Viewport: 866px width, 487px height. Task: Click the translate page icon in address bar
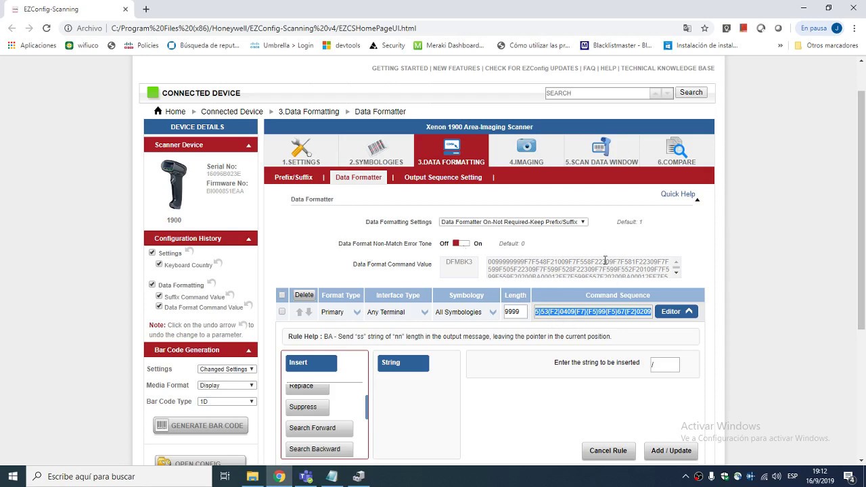click(687, 28)
